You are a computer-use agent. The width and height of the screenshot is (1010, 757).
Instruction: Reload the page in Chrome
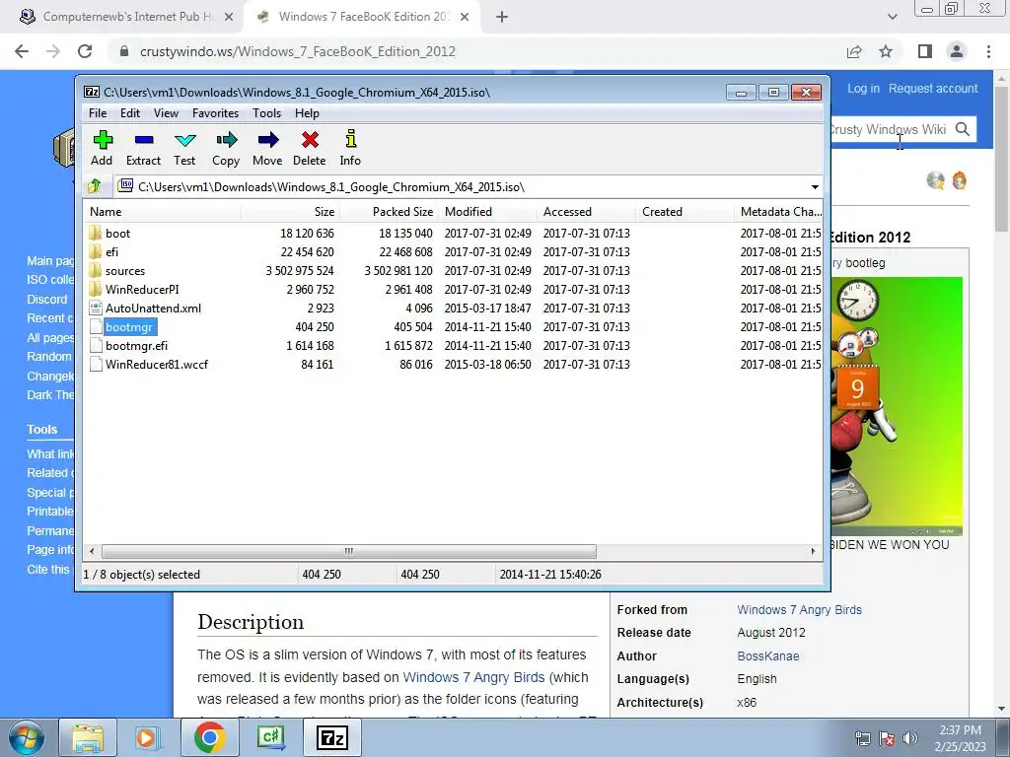(85, 51)
